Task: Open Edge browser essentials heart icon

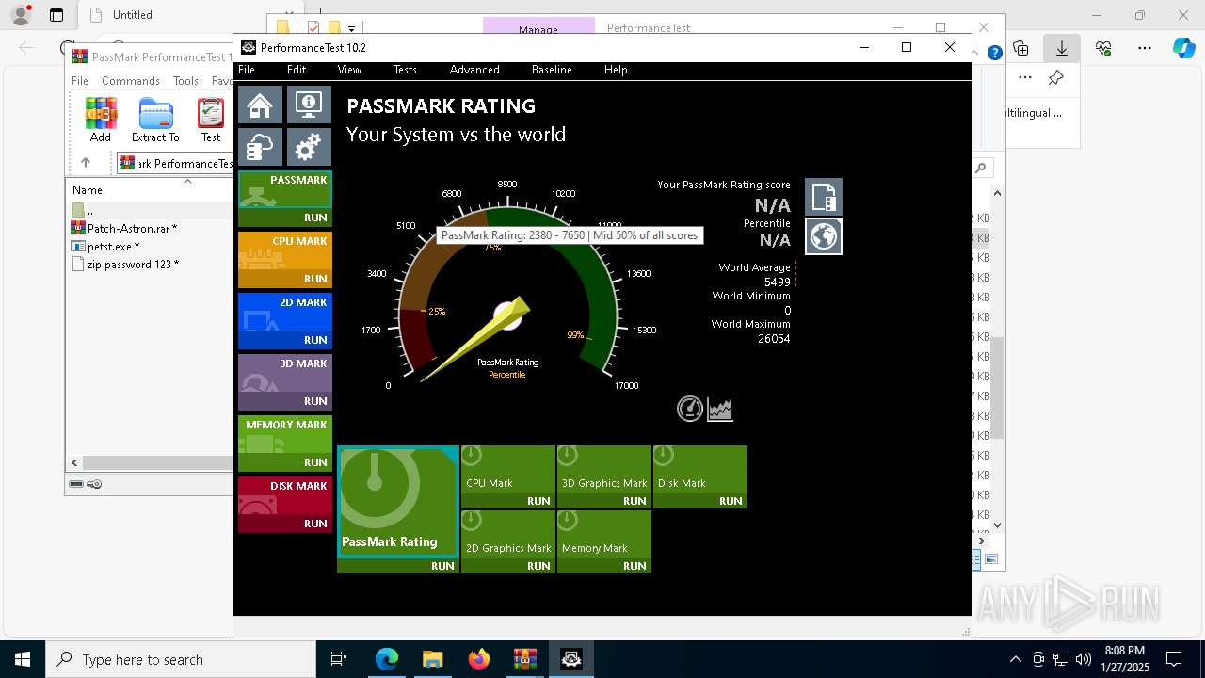Action: click(x=1103, y=48)
